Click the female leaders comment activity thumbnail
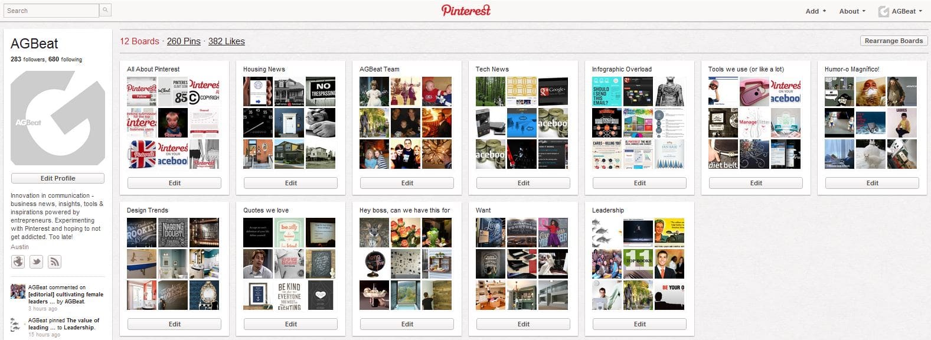The width and height of the screenshot is (931, 340). pos(18,291)
